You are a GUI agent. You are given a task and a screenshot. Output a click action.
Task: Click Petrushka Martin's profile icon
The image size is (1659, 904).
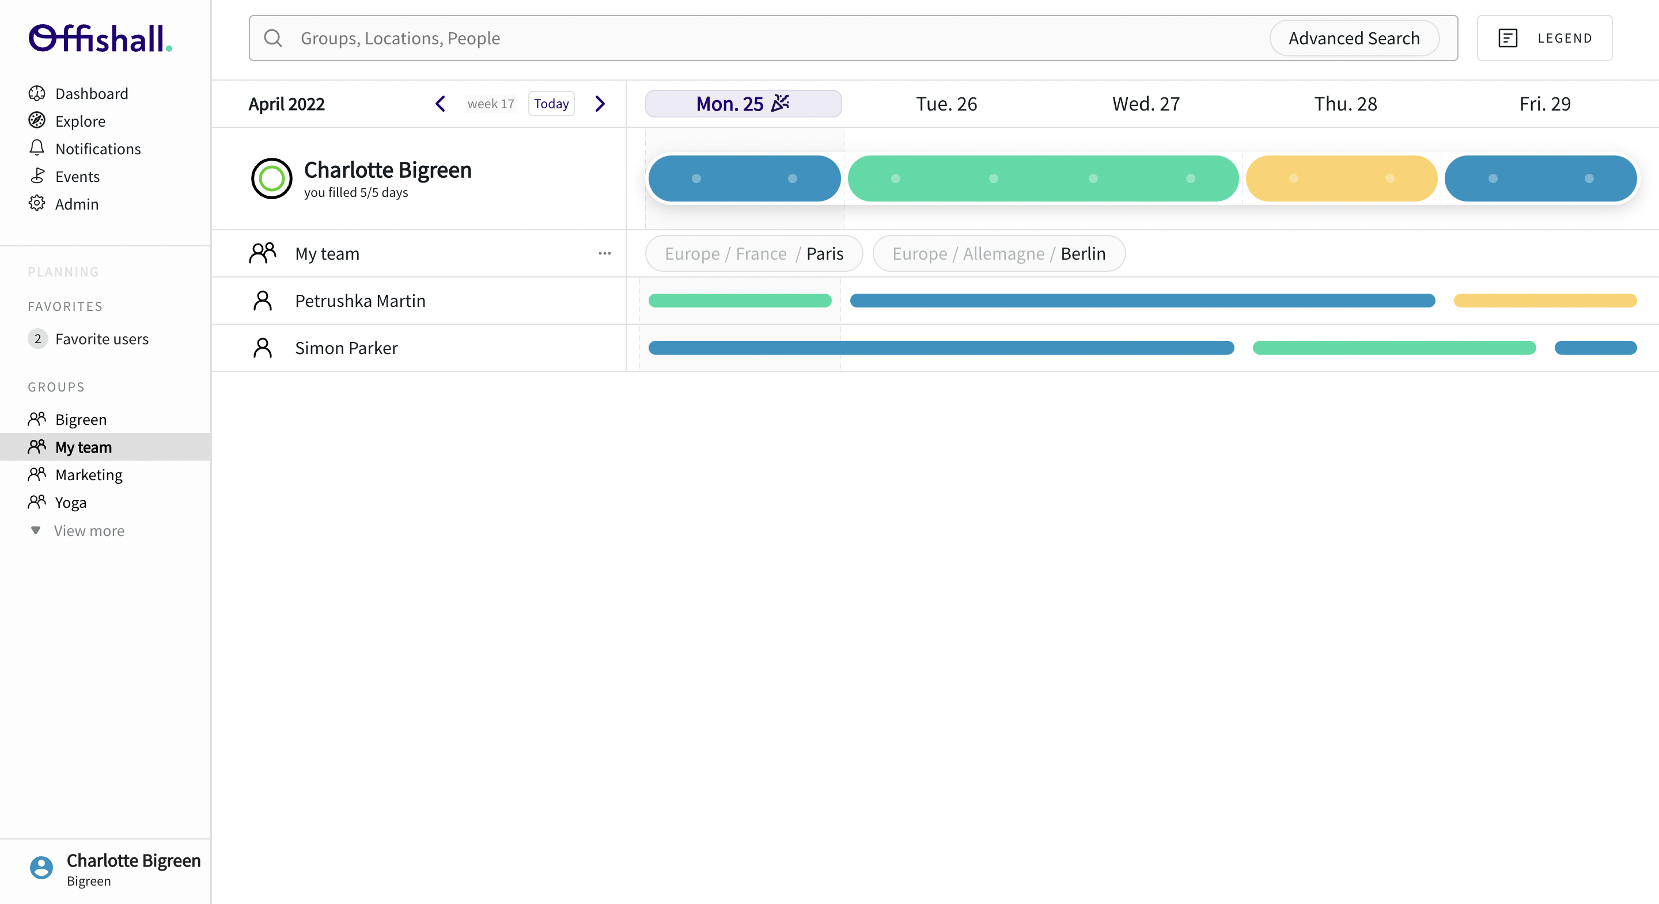[262, 300]
